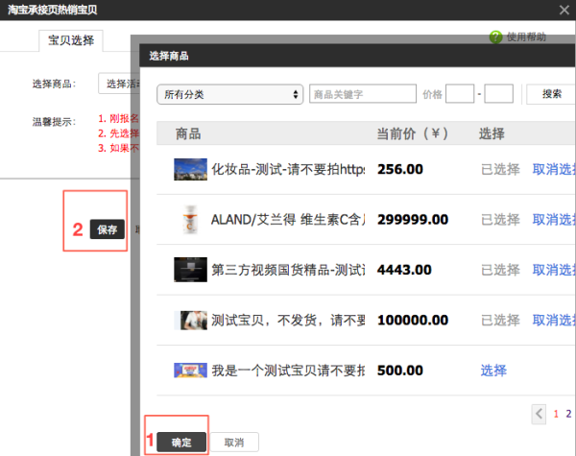
Task: Close the dialog with the X icon
Action: point(563,9)
